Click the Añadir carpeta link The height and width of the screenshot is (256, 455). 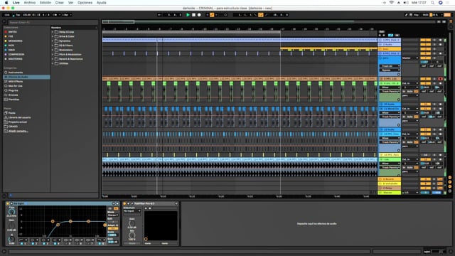pyautogui.click(x=18, y=131)
